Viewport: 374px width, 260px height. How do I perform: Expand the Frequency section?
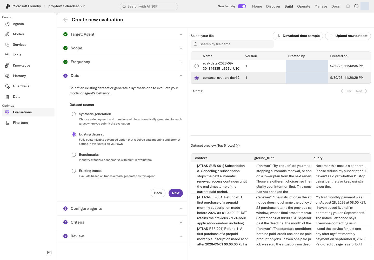122,62
